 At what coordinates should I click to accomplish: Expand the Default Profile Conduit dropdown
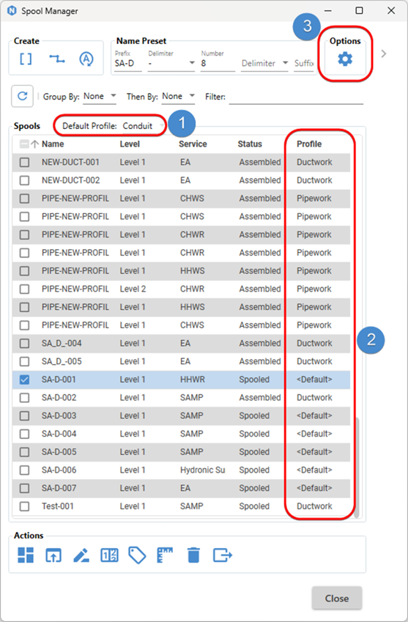click(x=143, y=126)
